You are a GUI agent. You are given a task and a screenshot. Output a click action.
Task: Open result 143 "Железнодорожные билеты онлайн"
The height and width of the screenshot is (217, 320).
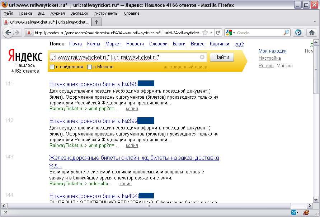[134, 162]
